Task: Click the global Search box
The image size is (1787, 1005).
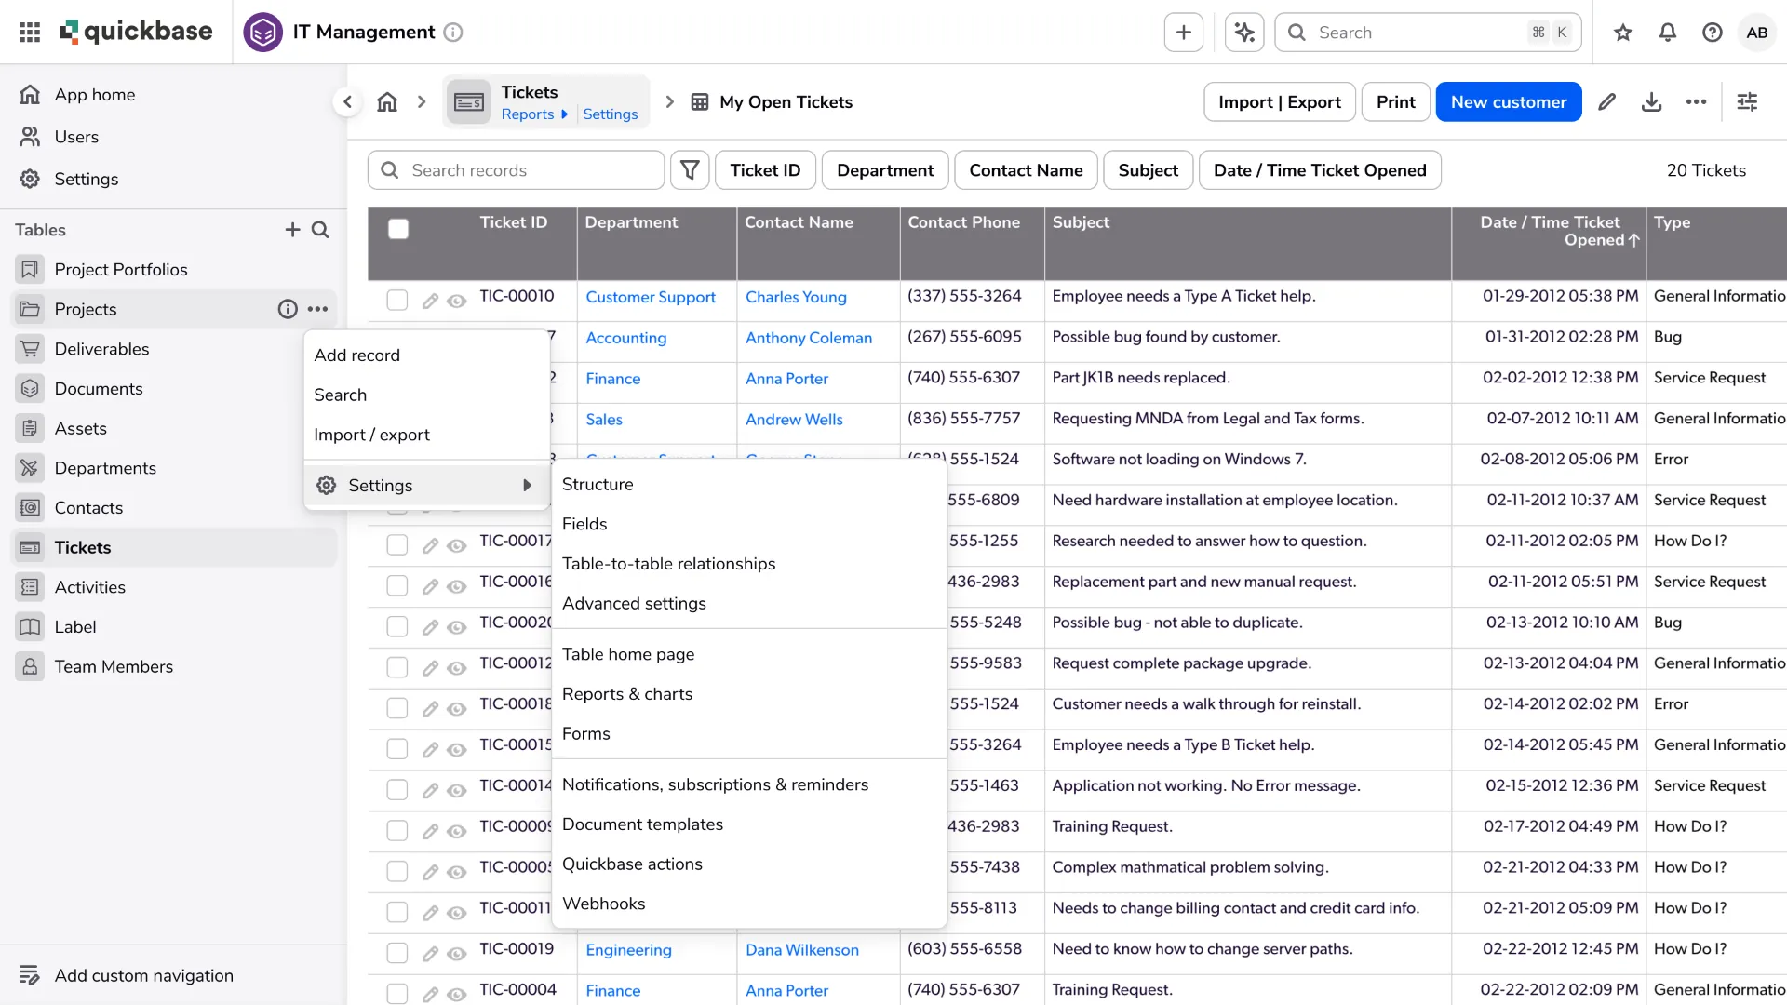Action: click(1427, 33)
